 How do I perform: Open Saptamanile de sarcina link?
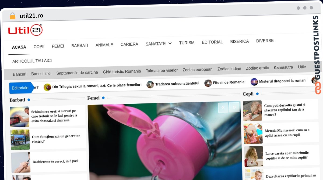point(77,73)
